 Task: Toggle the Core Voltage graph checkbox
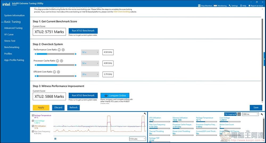tap(33, 121)
